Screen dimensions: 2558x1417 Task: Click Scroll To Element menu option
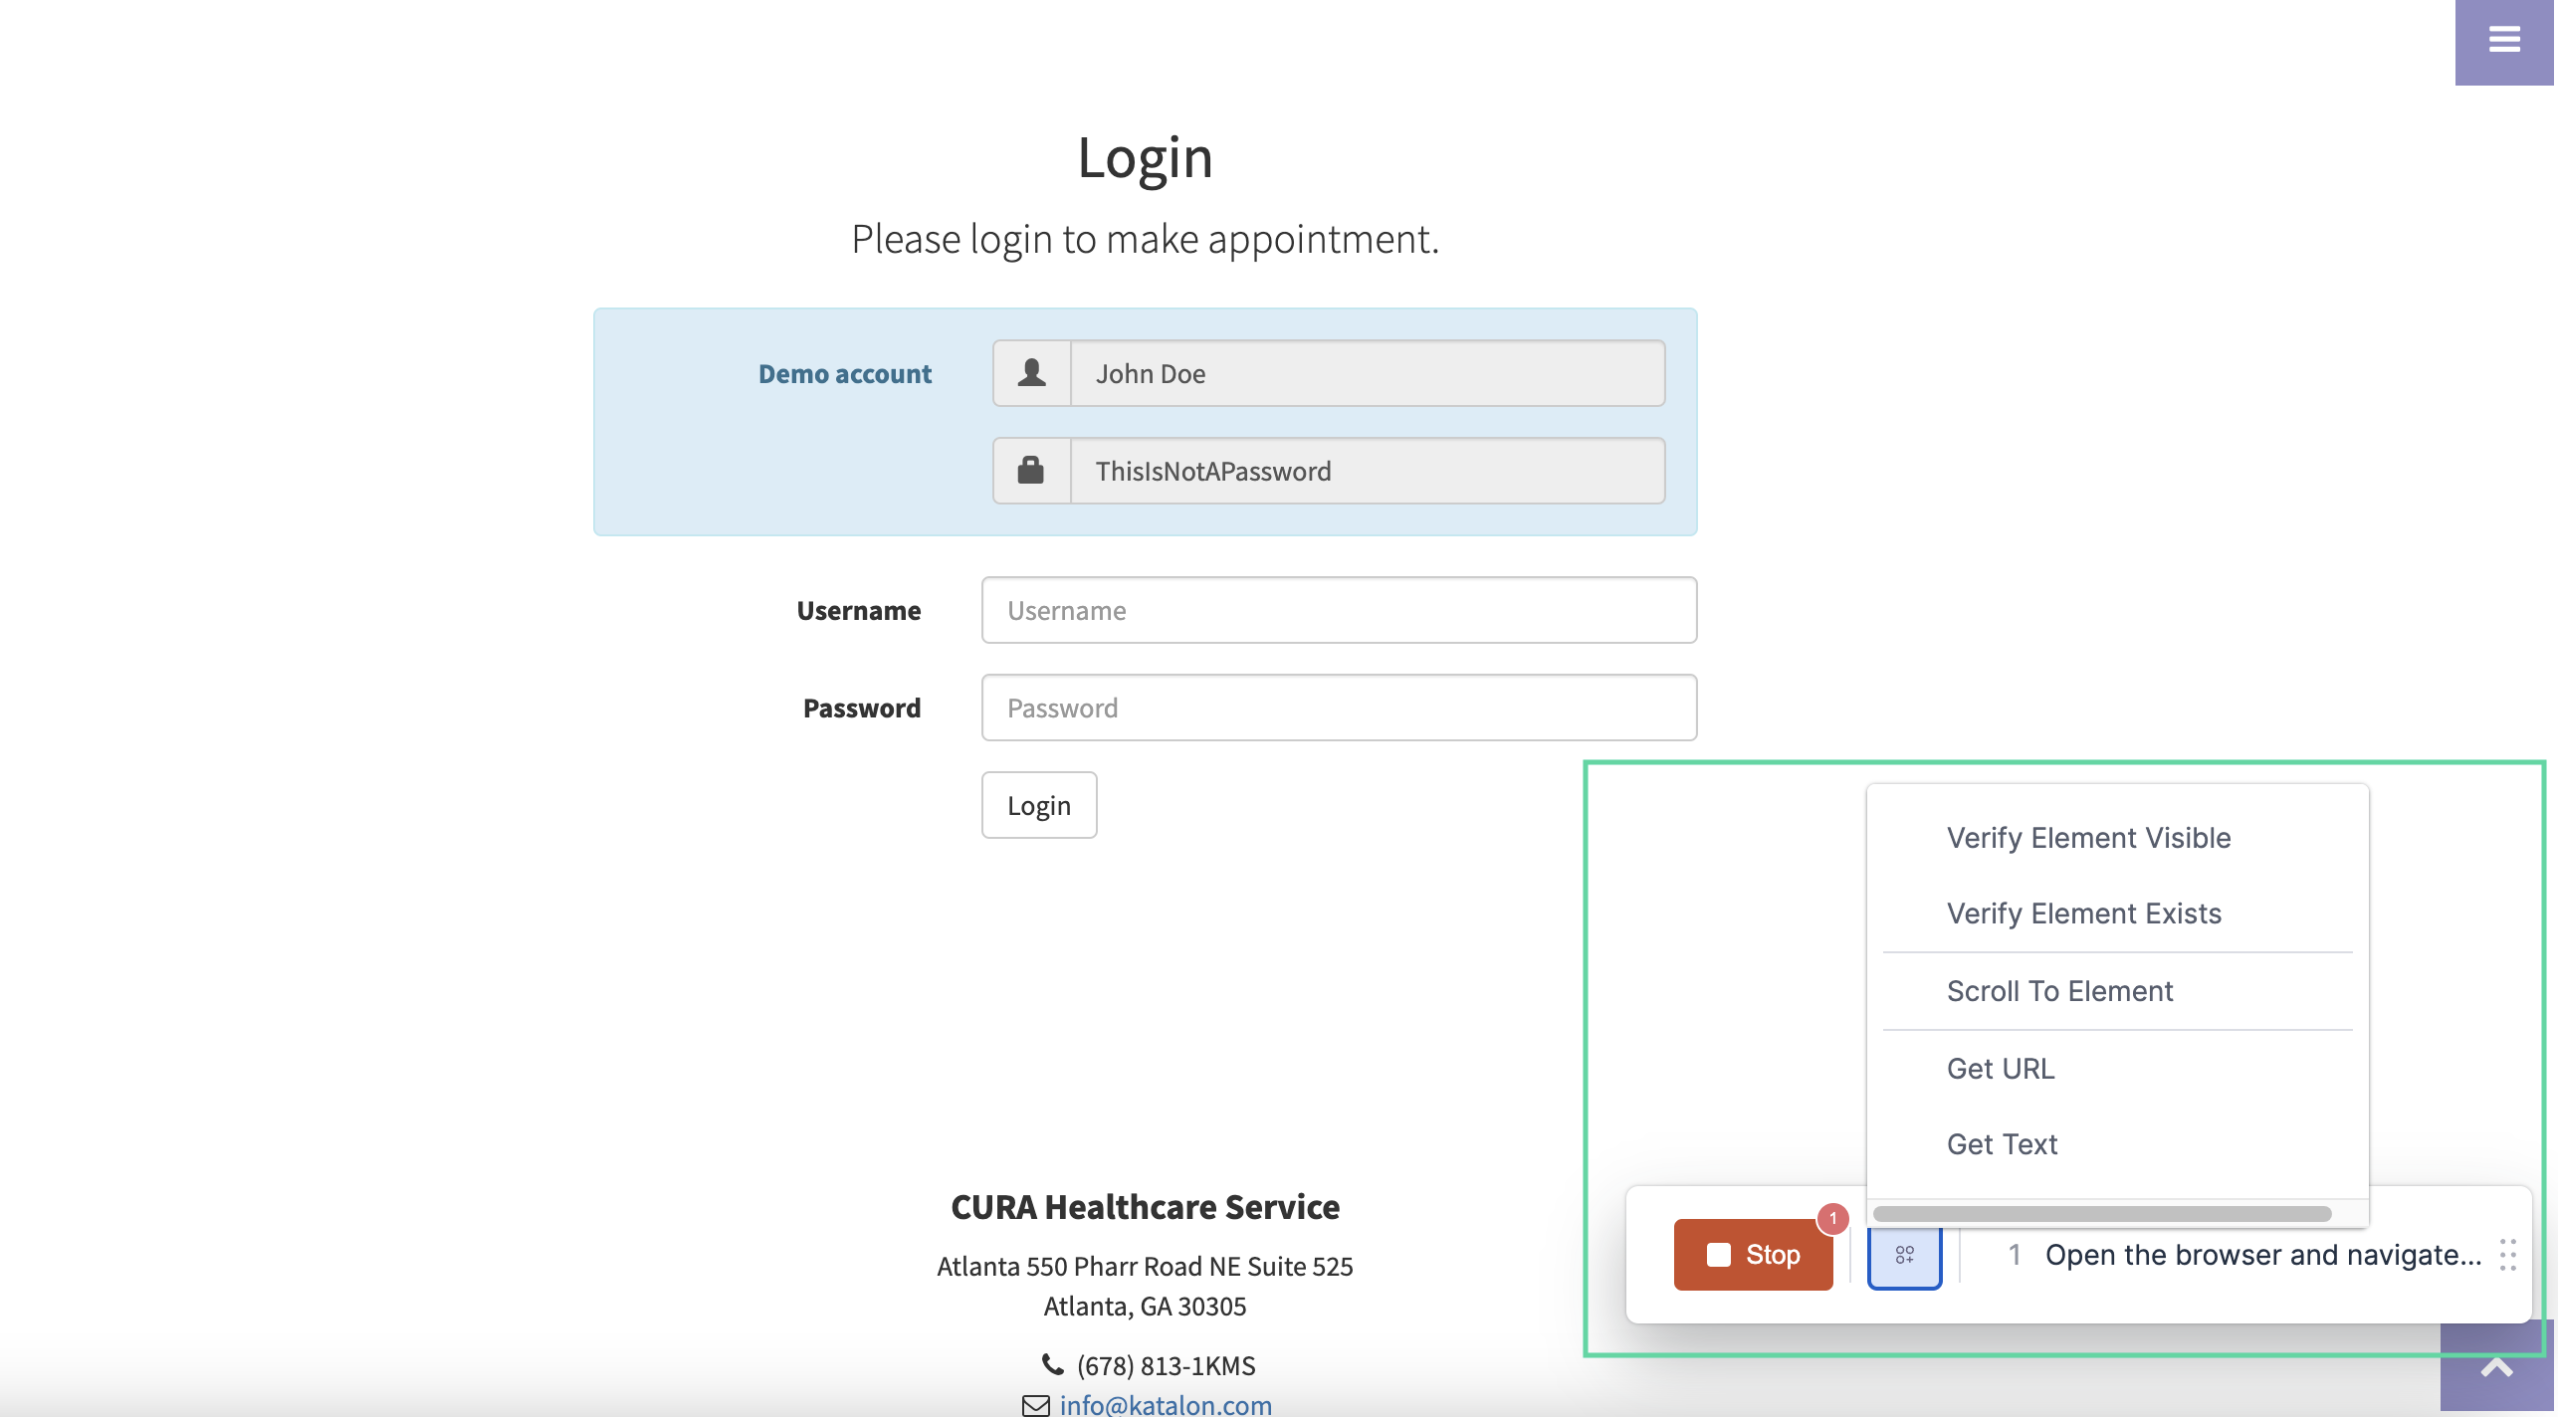(x=2059, y=989)
